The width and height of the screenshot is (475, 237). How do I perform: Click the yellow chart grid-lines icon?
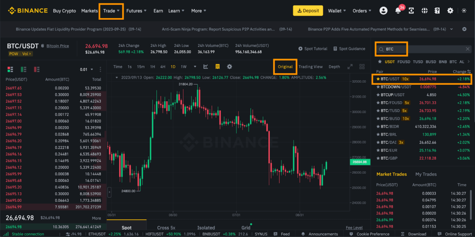[218, 67]
